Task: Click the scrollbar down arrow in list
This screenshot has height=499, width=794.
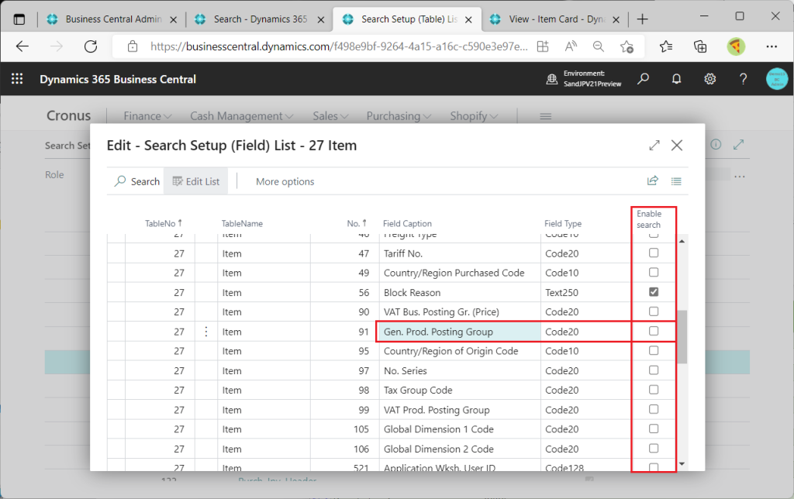Action: [682, 463]
